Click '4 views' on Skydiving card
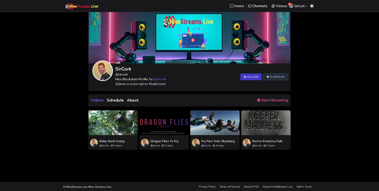Viewport: 379px width, 191px height. (220, 146)
